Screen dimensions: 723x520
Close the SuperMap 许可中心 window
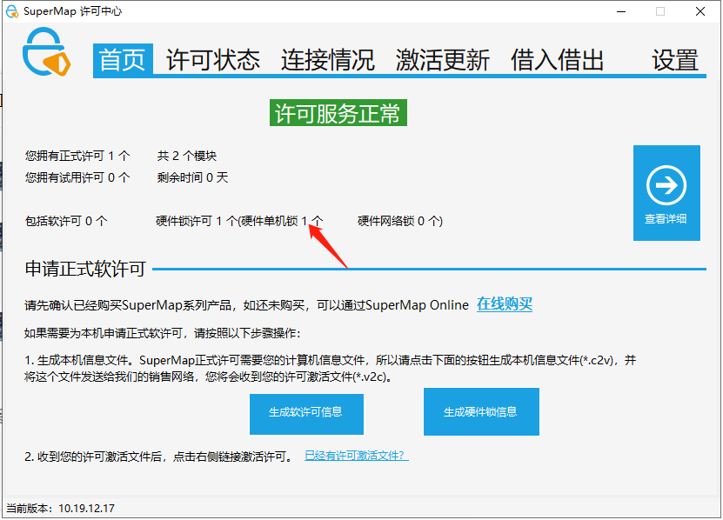click(x=700, y=11)
